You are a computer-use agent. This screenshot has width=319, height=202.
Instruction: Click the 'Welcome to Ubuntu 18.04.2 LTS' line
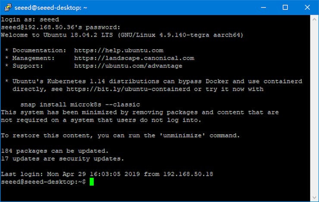pos(122,35)
